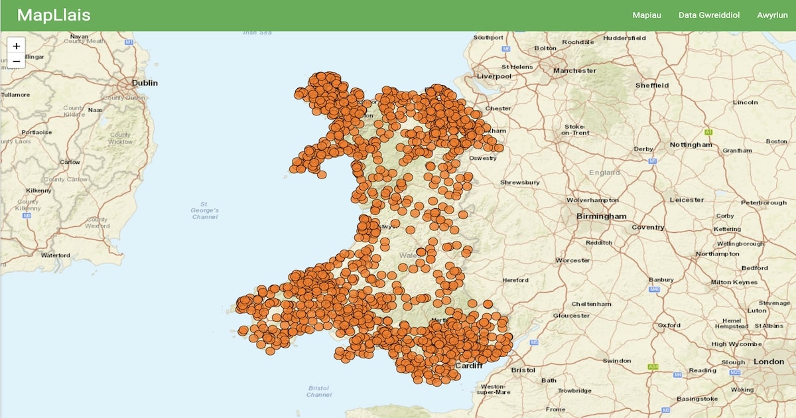This screenshot has height=418, width=796.
Task: Click the Hereford label on the map
Action: (x=515, y=281)
